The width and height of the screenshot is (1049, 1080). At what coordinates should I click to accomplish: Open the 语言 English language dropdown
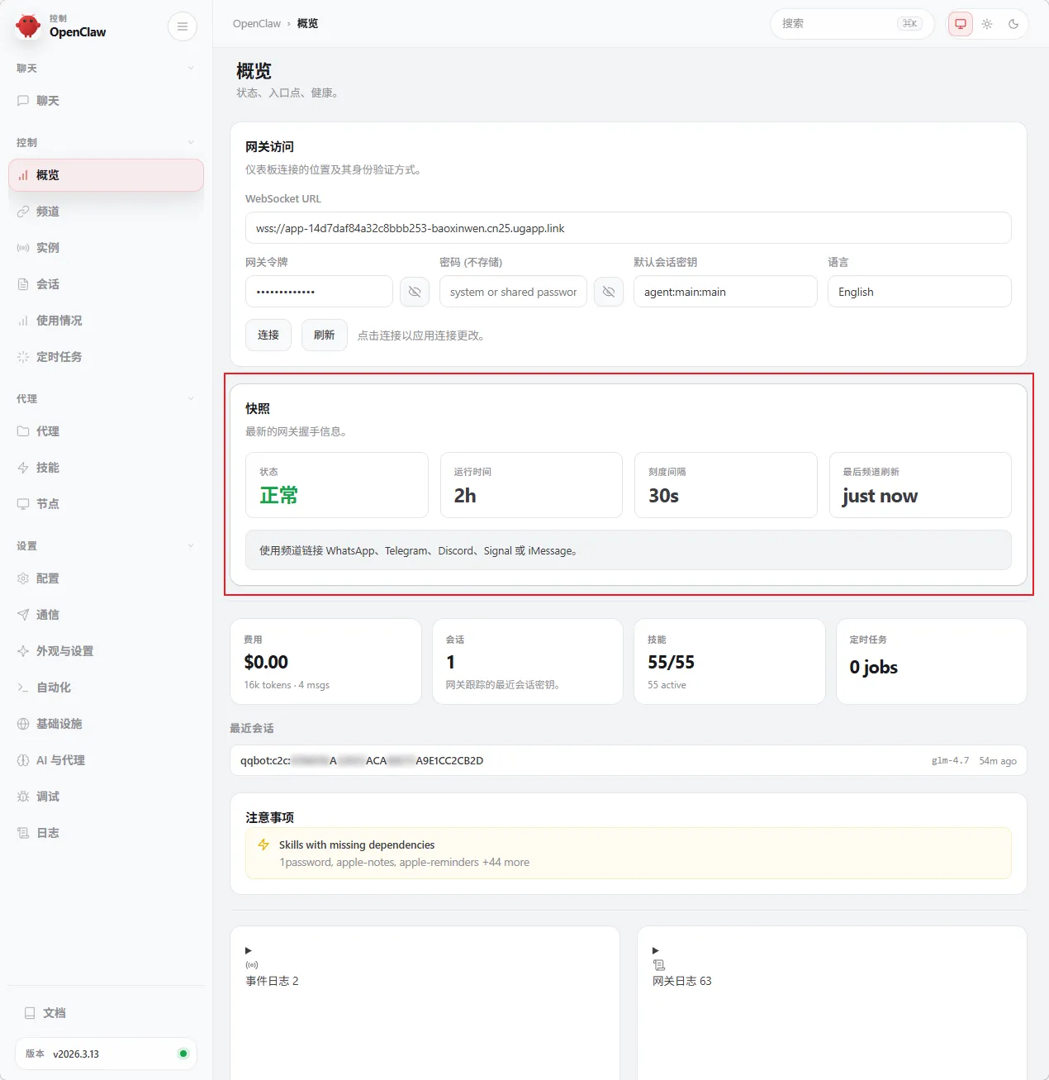point(918,292)
